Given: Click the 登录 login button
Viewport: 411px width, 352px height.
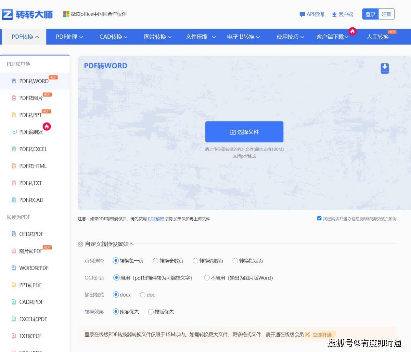Looking at the screenshot, I should (x=370, y=14).
